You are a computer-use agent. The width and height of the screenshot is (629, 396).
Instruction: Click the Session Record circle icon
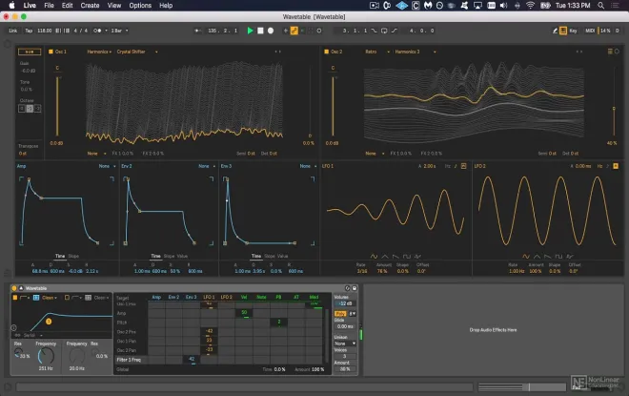pos(319,31)
